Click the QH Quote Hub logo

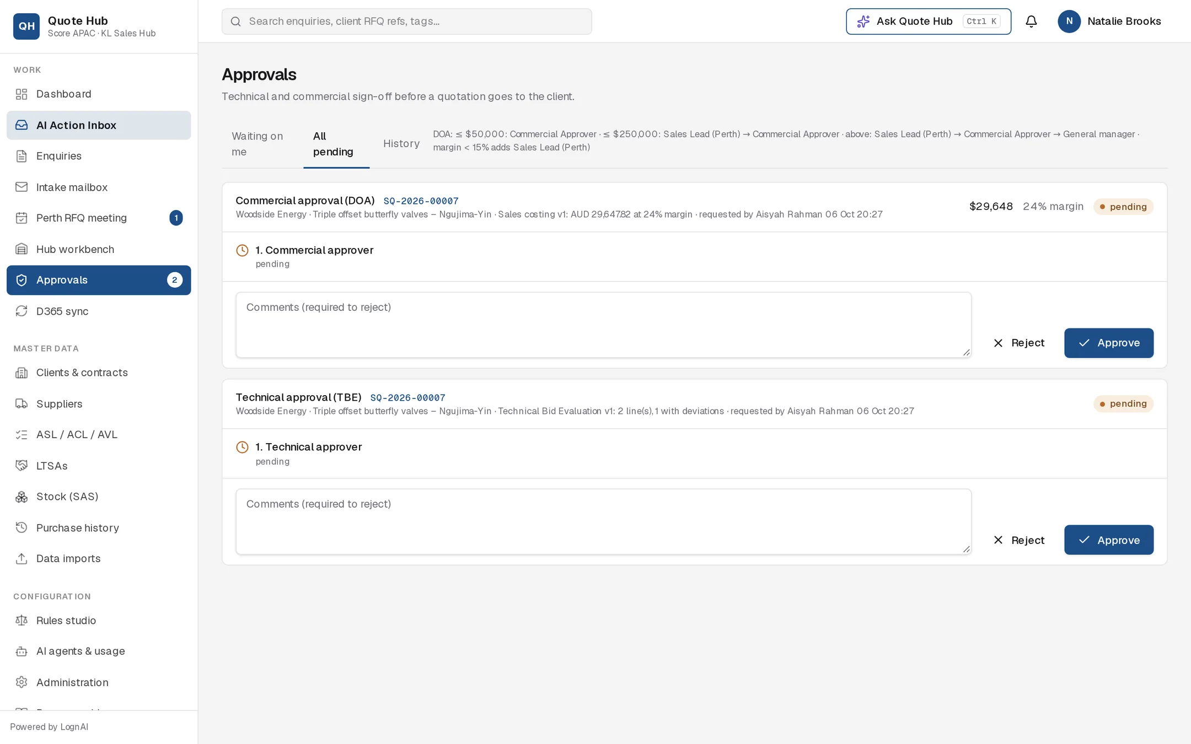tap(26, 26)
